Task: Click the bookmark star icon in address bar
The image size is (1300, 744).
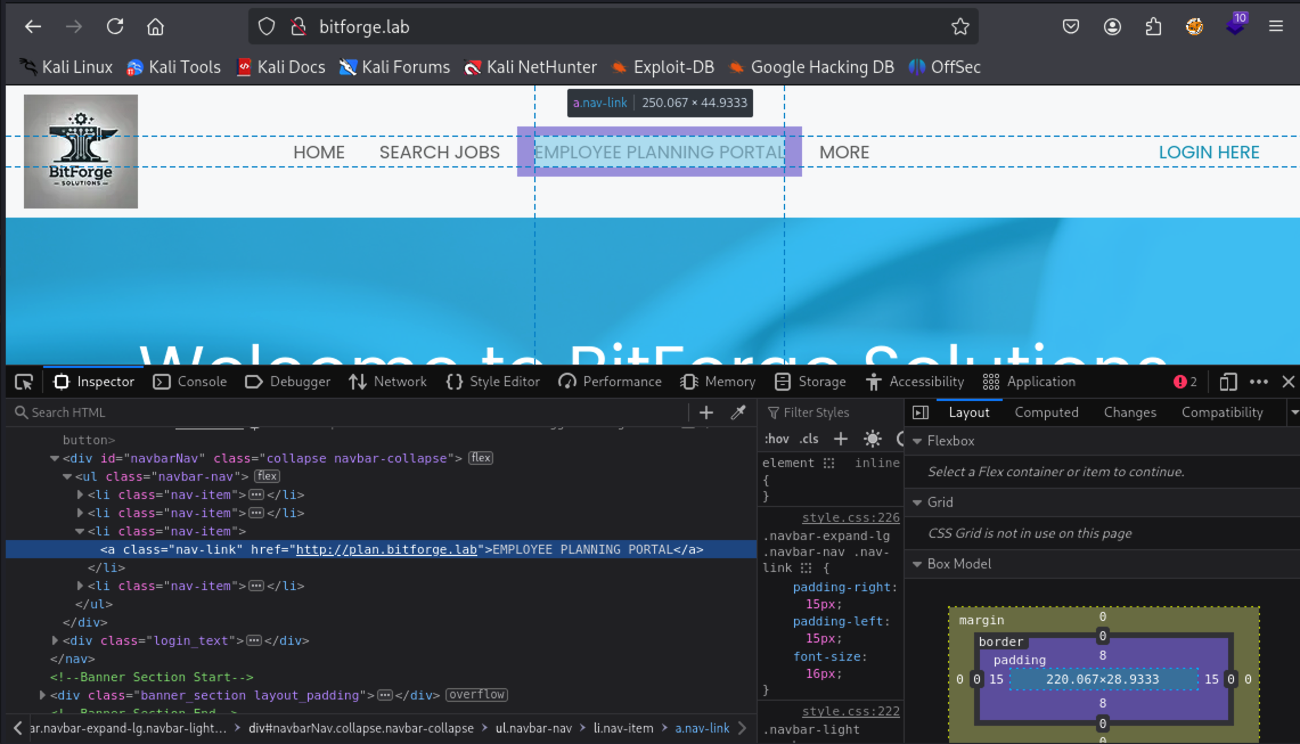Action: (960, 27)
